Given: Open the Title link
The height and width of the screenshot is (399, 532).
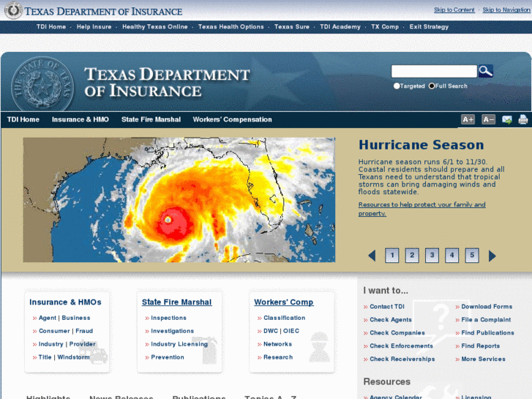Looking at the screenshot, I should point(45,357).
